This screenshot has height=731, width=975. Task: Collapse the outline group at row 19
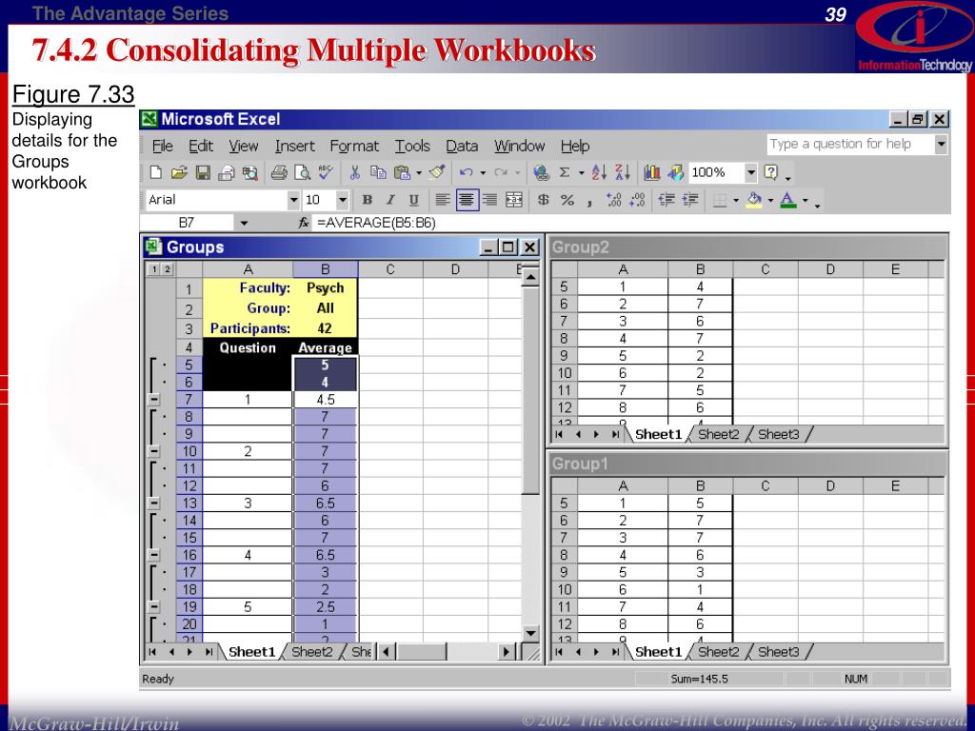[x=154, y=606]
